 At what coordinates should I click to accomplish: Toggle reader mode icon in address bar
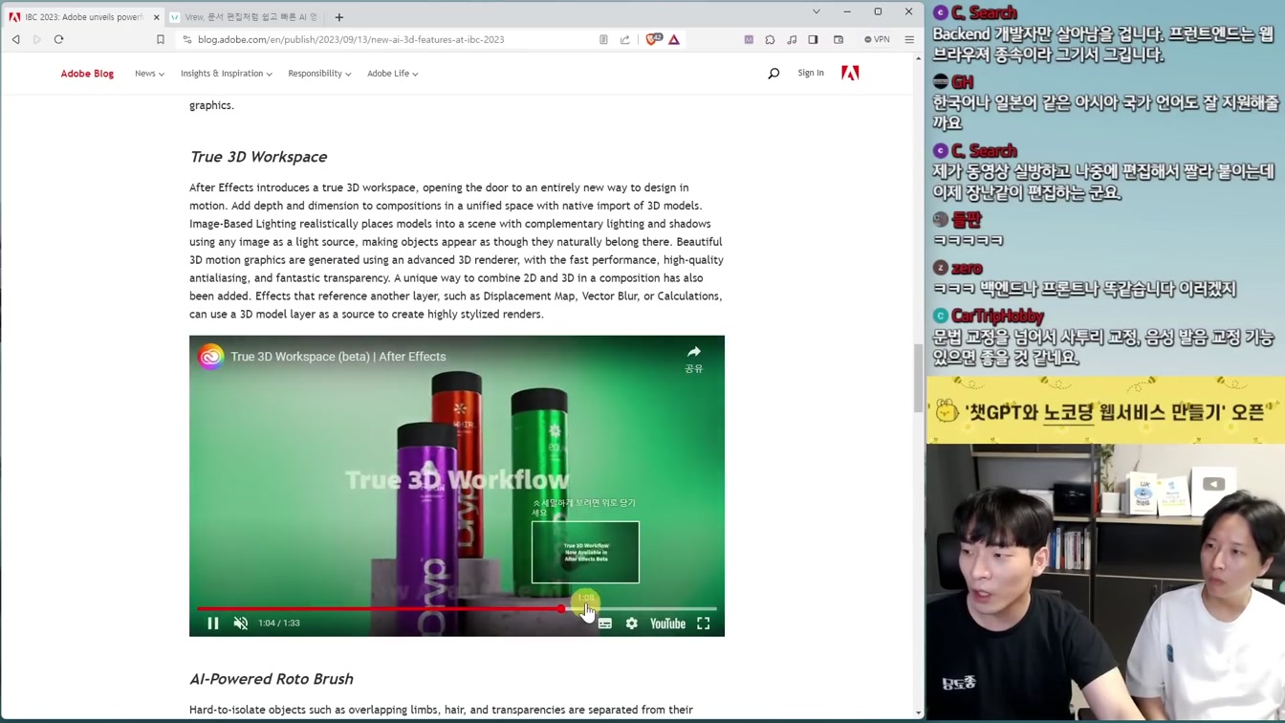click(603, 39)
